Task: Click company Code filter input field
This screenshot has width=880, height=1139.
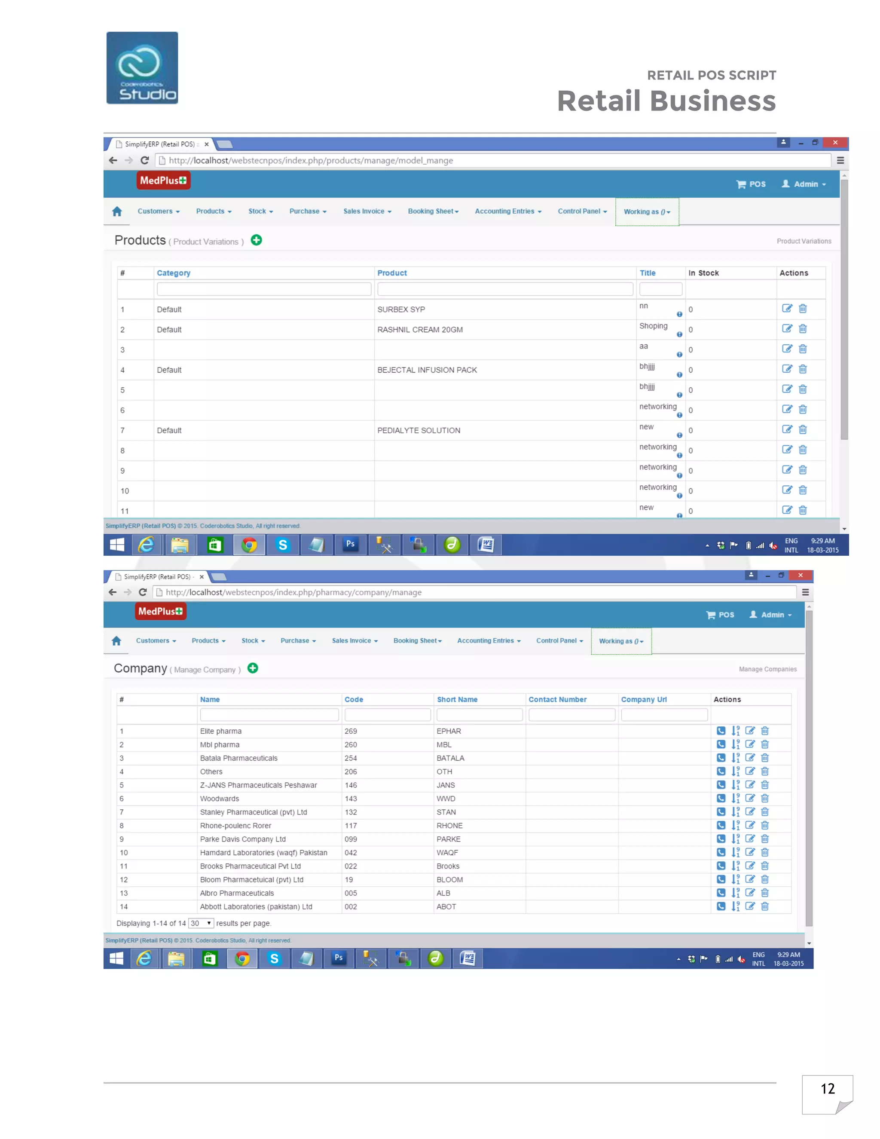Action: (x=388, y=714)
